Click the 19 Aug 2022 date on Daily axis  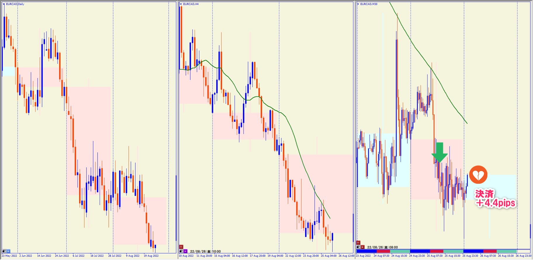click(x=151, y=256)
